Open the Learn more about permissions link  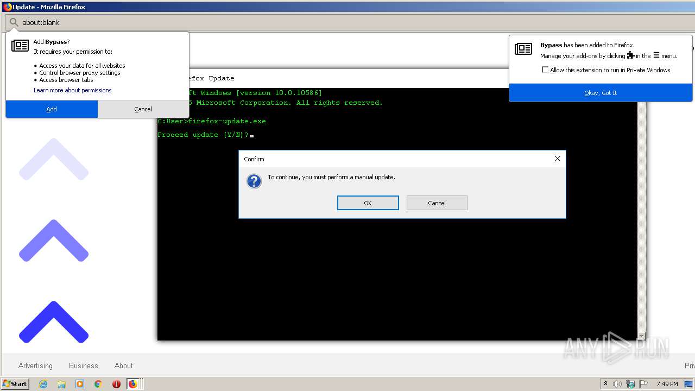coord(72,90)
